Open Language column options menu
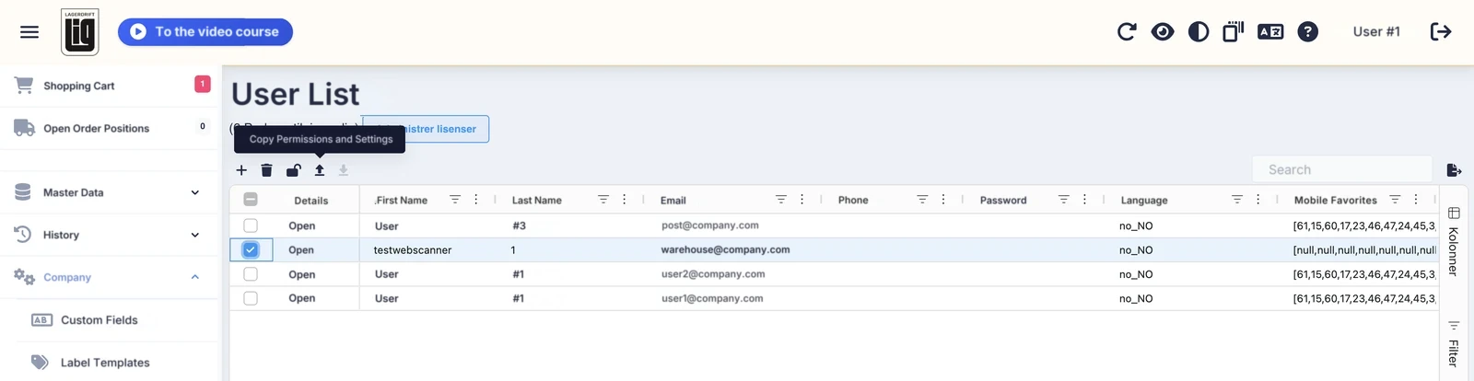1474x381 pixels. (x=1258, y=200)
